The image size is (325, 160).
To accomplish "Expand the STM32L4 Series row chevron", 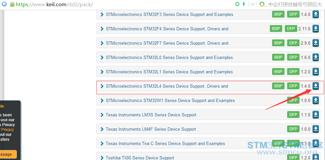I will point(102,86).
